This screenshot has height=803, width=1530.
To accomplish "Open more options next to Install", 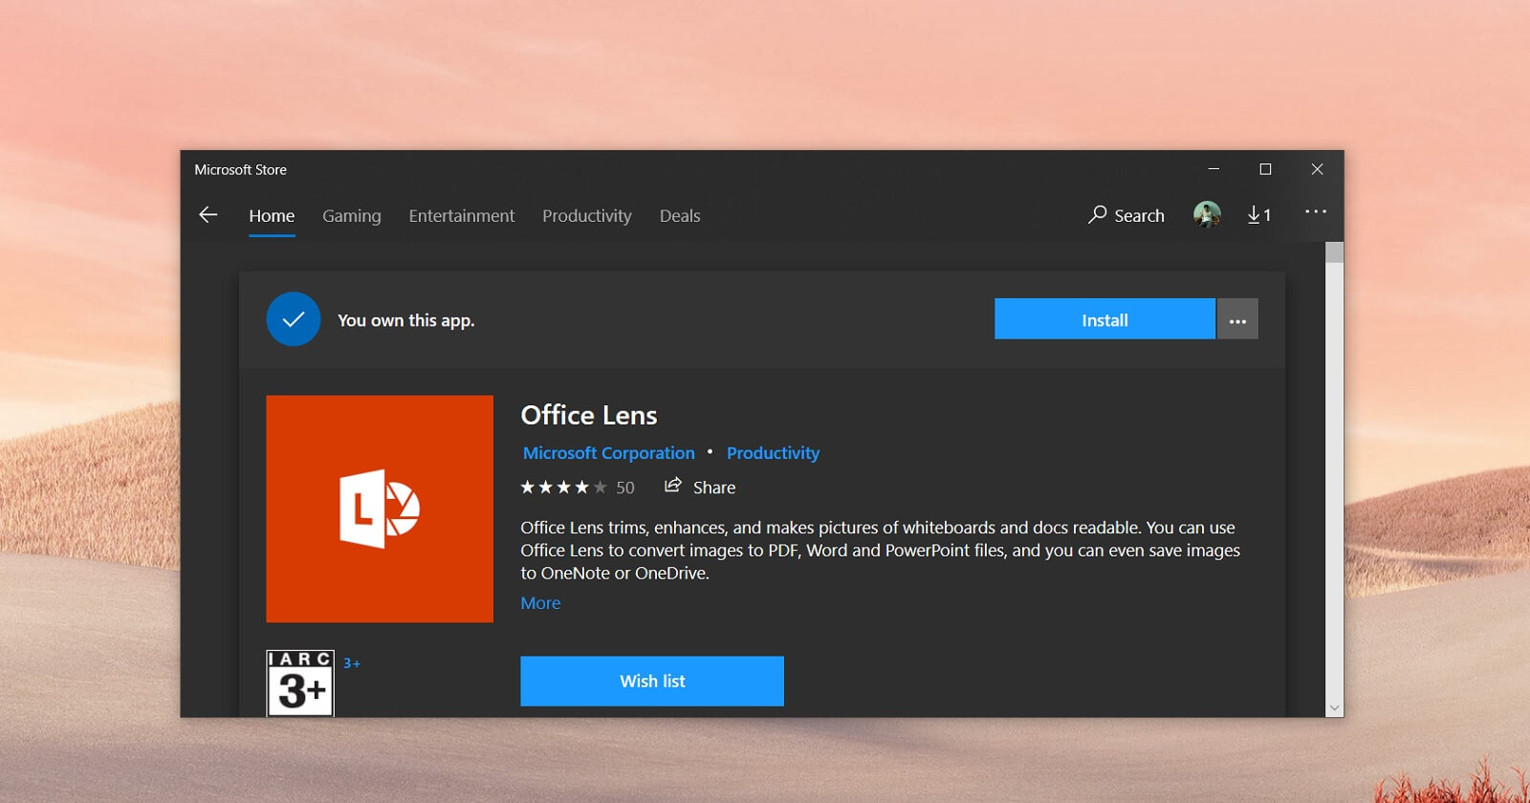I will tap(1237, 319).
